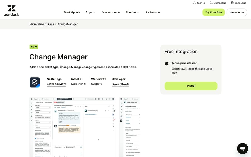The width and height of the screenshot is (251, 157).
Task: Go to Apps breadcrumb link
Action: tap(51, 24)
